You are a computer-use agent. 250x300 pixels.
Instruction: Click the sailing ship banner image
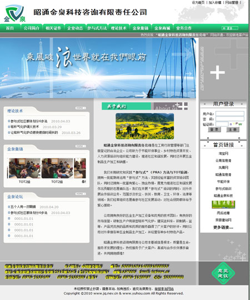tap(98, 68)
